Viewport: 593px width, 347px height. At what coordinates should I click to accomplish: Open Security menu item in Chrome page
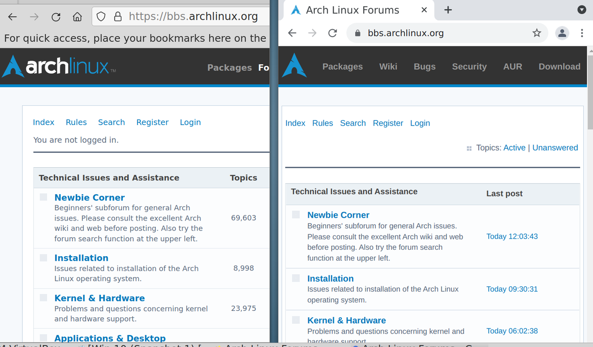tap(469, 67)
